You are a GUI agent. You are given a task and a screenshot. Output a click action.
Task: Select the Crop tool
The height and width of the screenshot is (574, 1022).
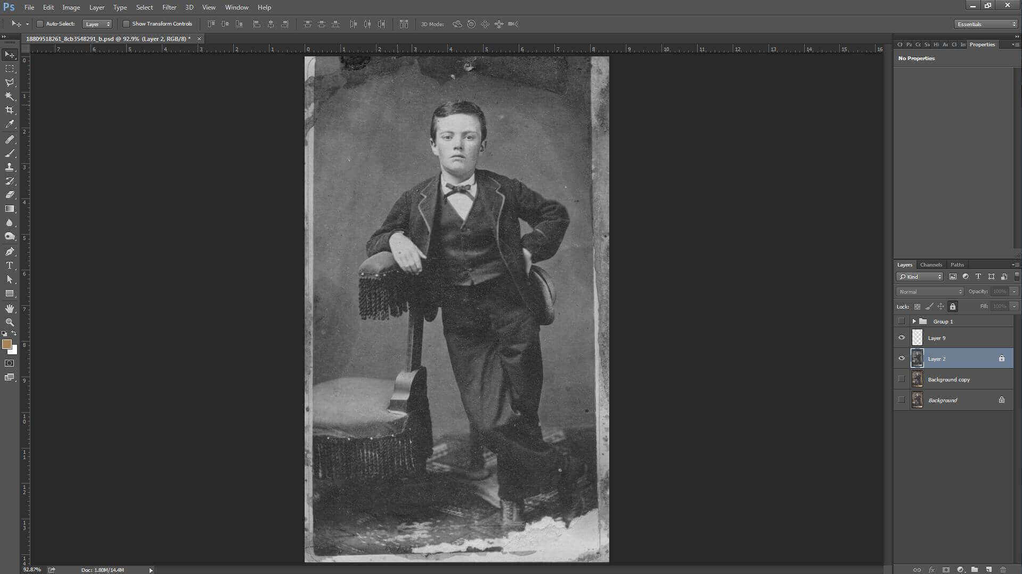10,110
